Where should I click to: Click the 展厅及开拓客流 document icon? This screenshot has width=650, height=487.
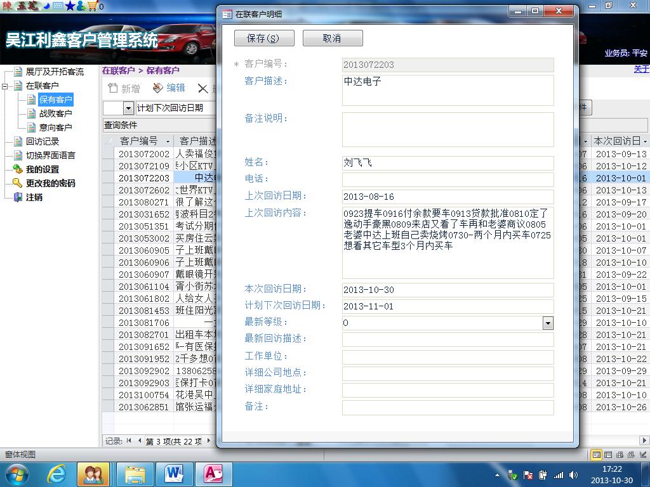pyautogui.click(x=18, y=72)
